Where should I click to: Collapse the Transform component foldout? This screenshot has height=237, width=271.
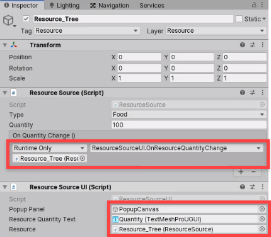(x=5, y=45)
